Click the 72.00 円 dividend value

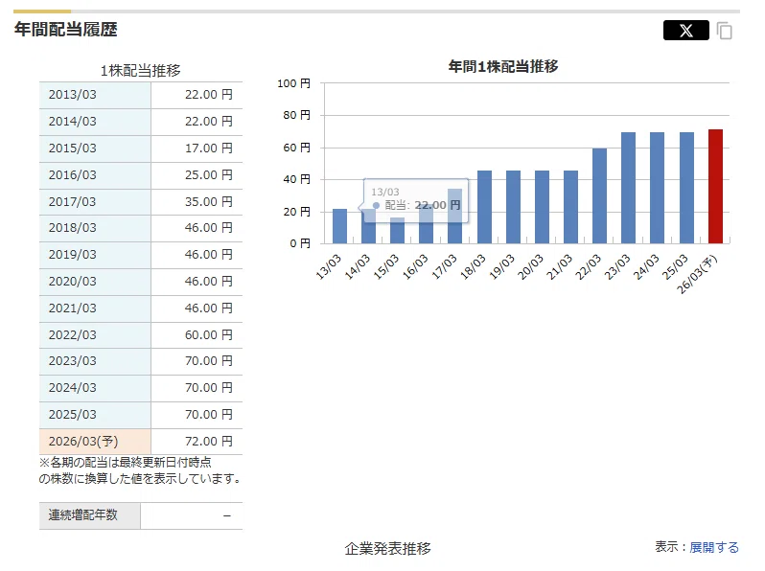click(x=208, y=442)
